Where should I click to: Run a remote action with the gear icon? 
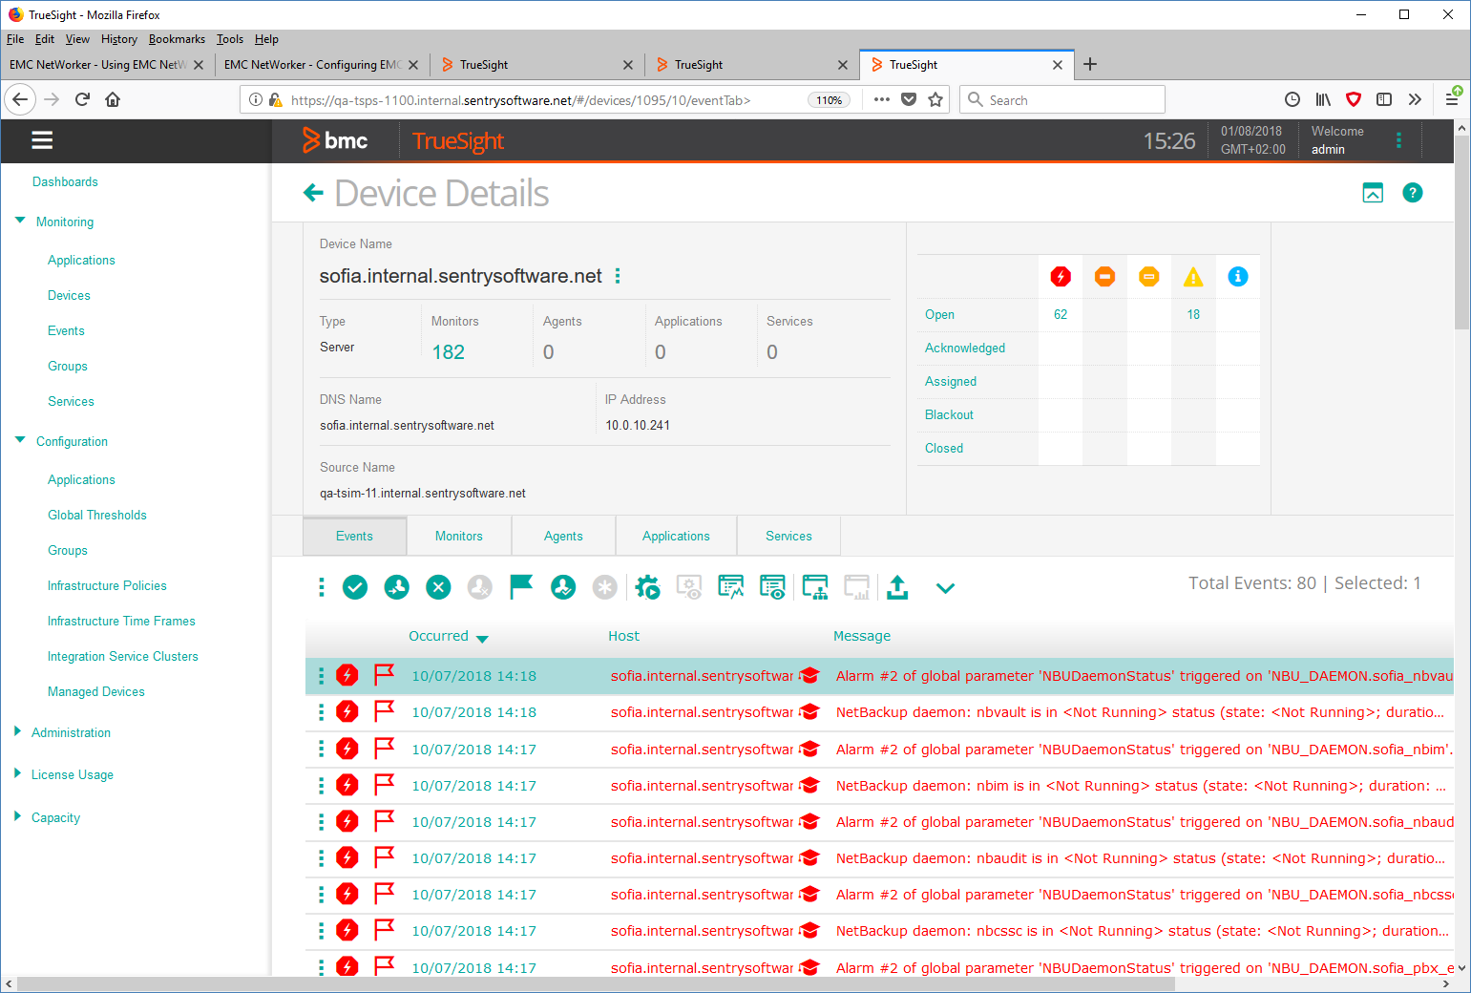(647, 587)
